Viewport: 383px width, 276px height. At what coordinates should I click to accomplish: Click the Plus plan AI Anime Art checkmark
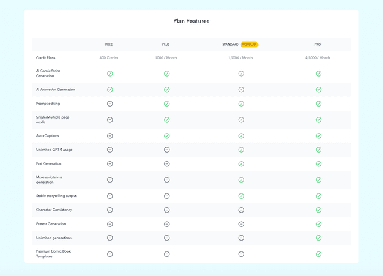pyautogui.click(x=166, y=90)
